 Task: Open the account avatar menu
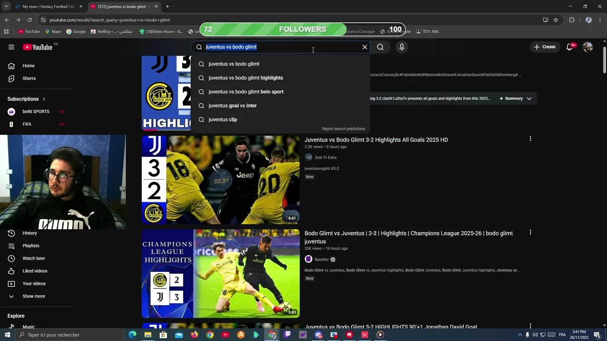588,47
